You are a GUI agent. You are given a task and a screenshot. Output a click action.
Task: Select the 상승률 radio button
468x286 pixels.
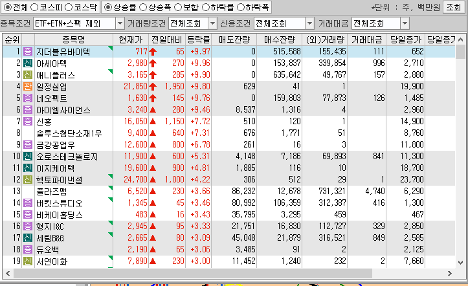point(108,7)
